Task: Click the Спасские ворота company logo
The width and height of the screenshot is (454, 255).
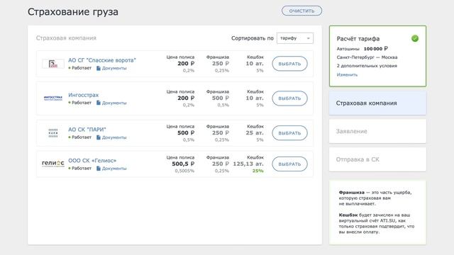Action: [x=53, y=64]
